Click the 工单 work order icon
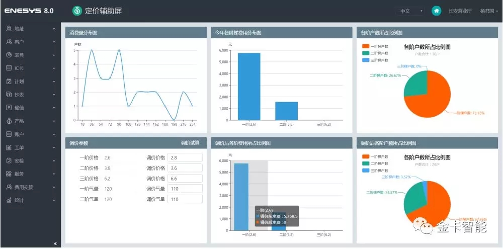Screen dimensions: 503x249 click(x=9, y=147)
